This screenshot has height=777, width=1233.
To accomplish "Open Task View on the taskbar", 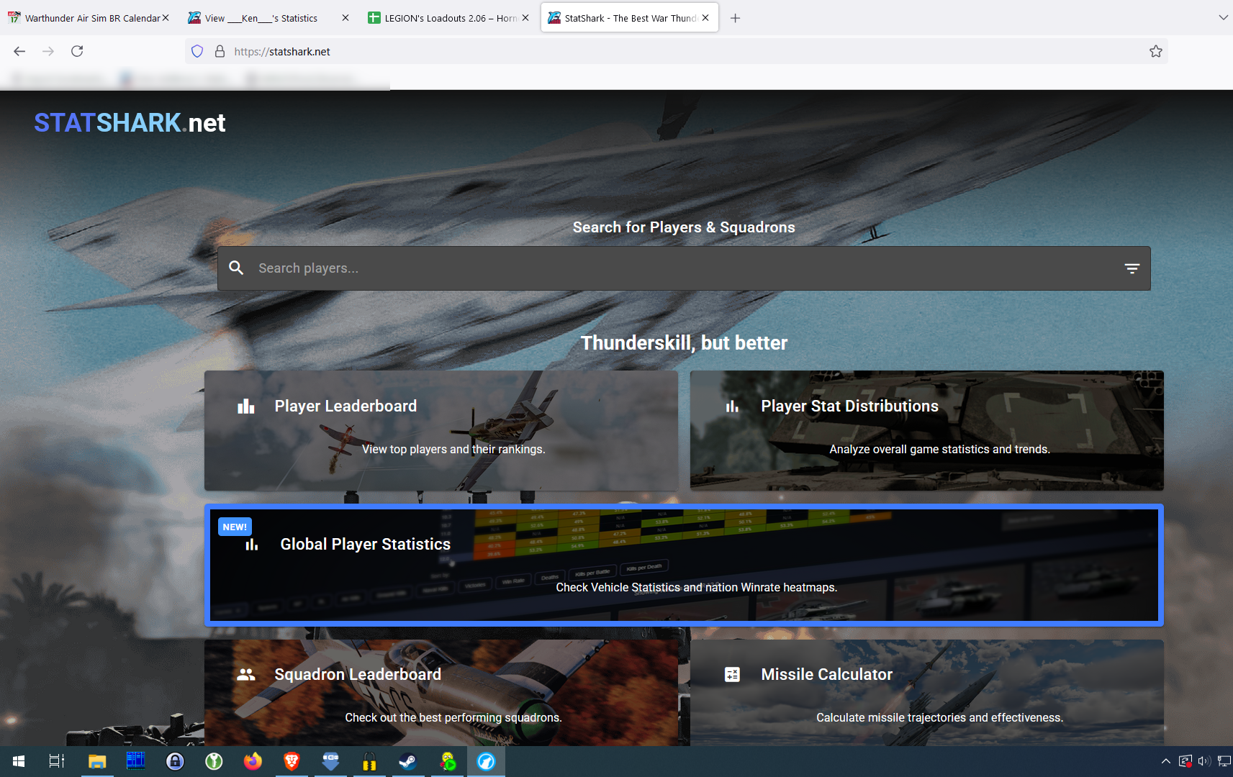I will tap(57, 761).
